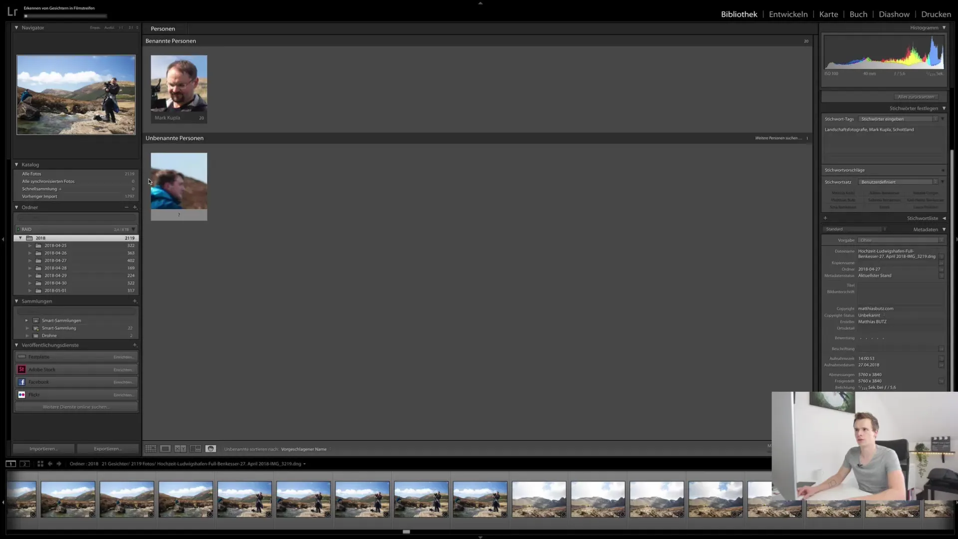Select the Bibliothek tab in top menu

(739, 14)
